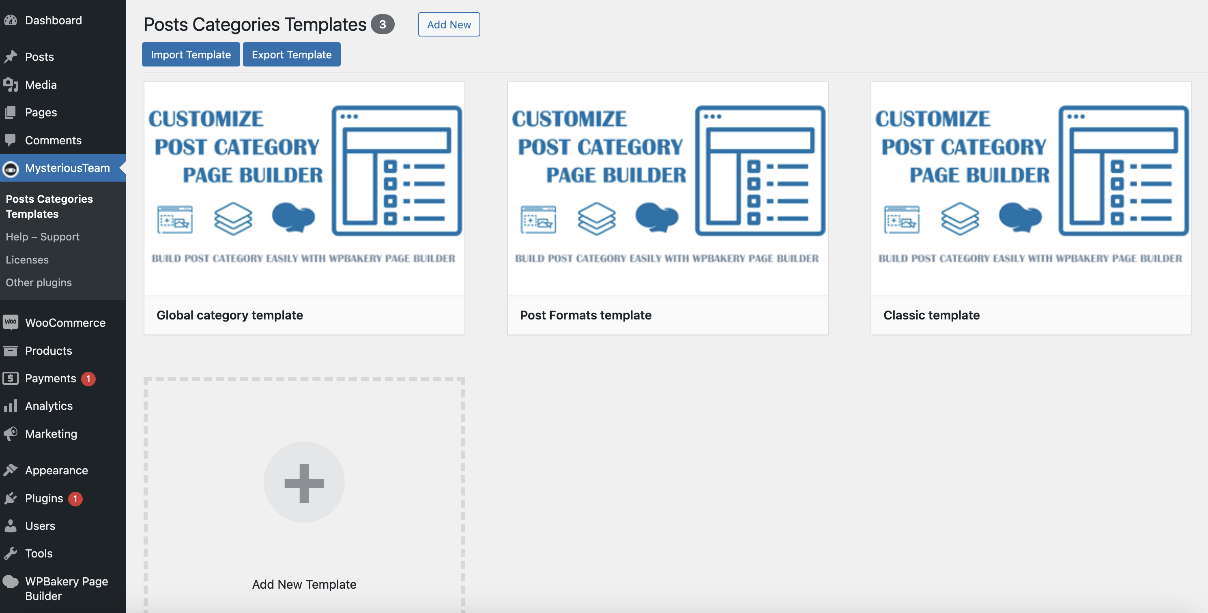This screenshot has height=613, width=1208.
Task: Open the Plugins menu
Action: tap(44, 498)
